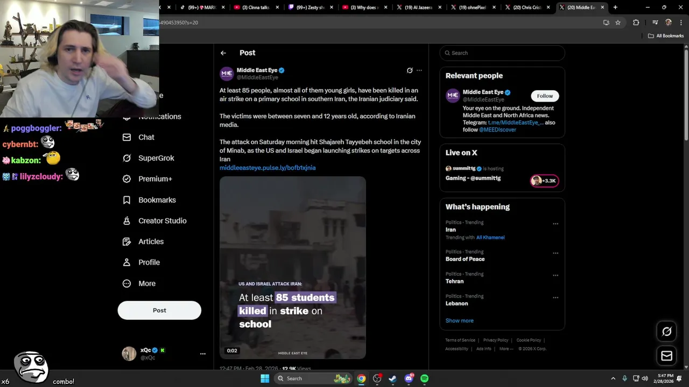Open xQc account switcher three dots
This screenshot has height=387, width=689.
(x=203, y=354)
